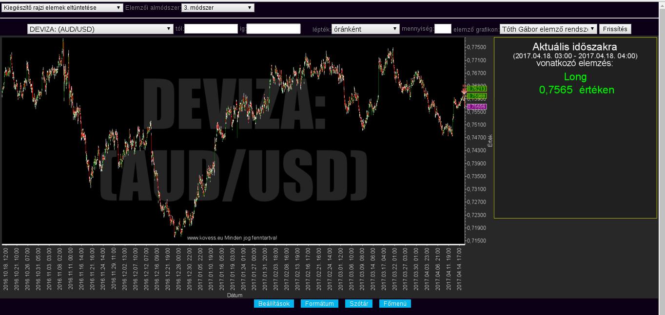
Task: Click the green 0,75988 price label
Action: [x=477, y=96]
